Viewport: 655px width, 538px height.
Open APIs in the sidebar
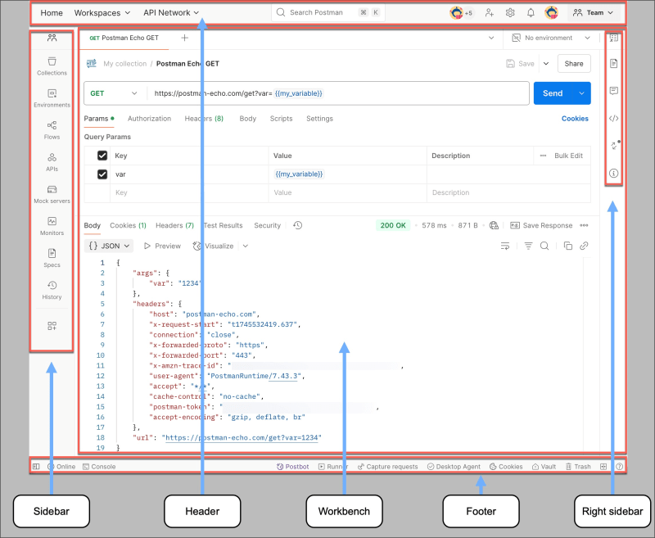point(52,162)
